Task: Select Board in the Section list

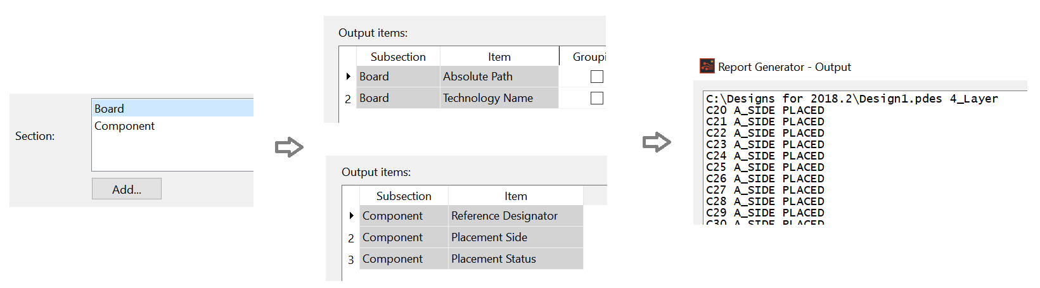Action: click(x=172, y=108)
